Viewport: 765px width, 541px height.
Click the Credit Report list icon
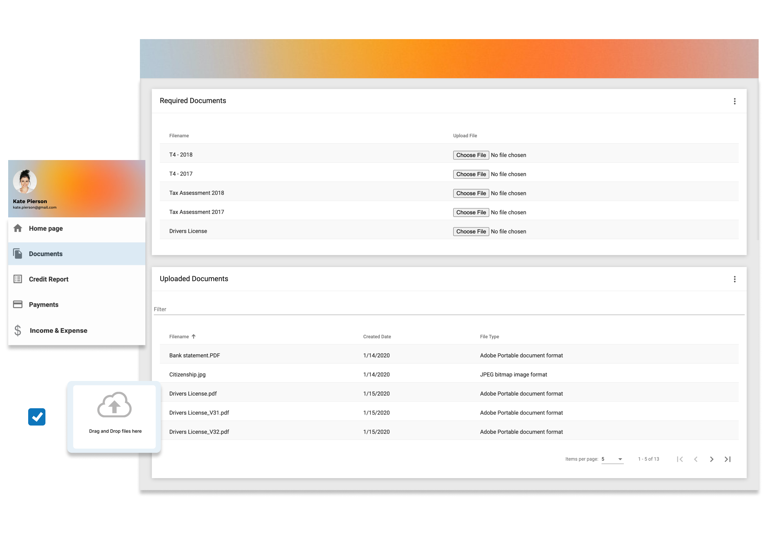coord(18,279)
